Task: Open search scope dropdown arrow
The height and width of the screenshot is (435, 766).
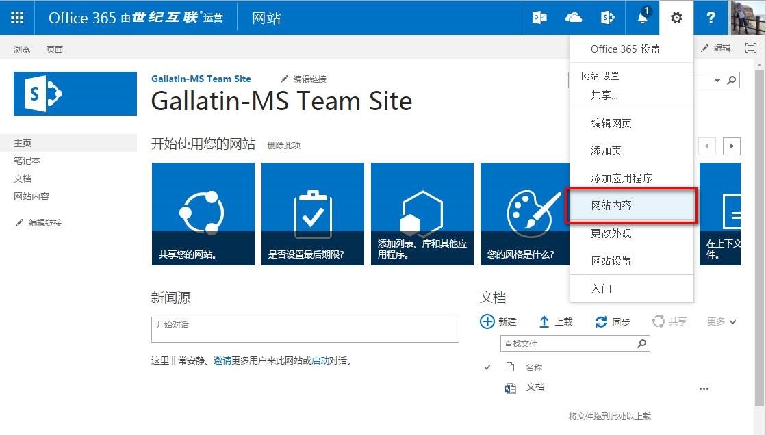Action: (x=717, y=80)
